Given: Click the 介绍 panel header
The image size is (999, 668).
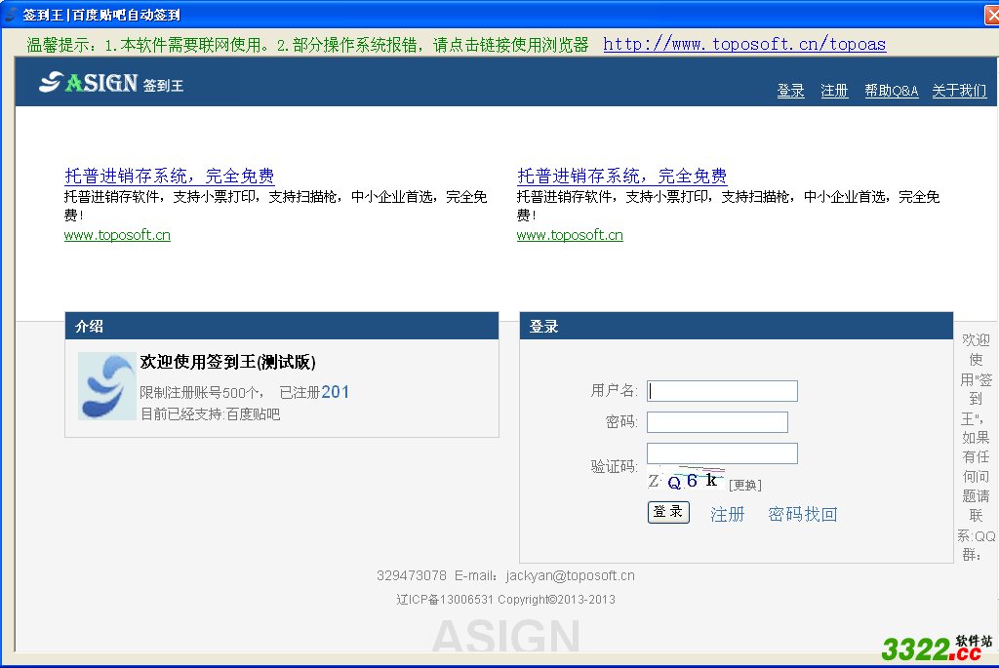Looking at the screenshot, I should [282, 326].
